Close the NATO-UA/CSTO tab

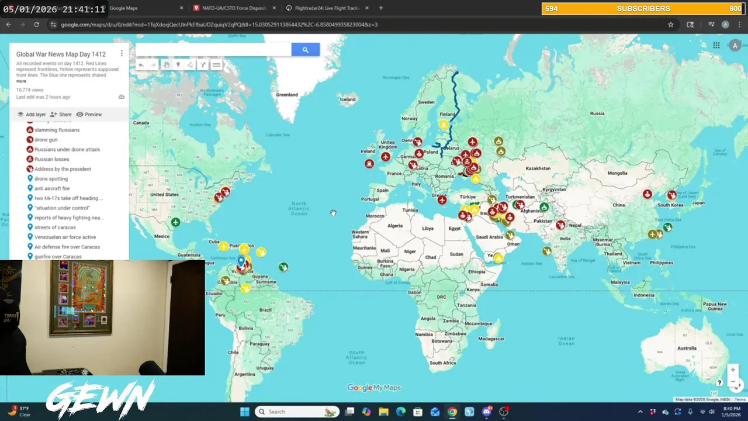click(274, 8)
